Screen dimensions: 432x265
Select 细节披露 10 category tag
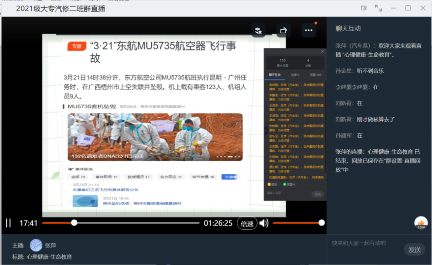(203, 177)
